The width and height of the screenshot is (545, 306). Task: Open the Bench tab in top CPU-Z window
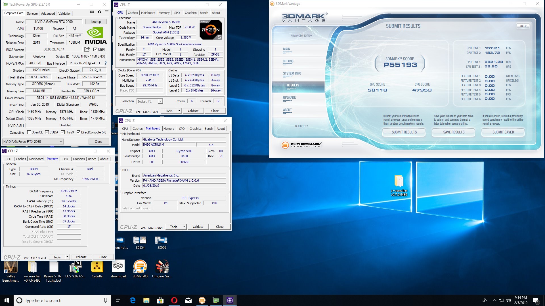tap(204, 13)
